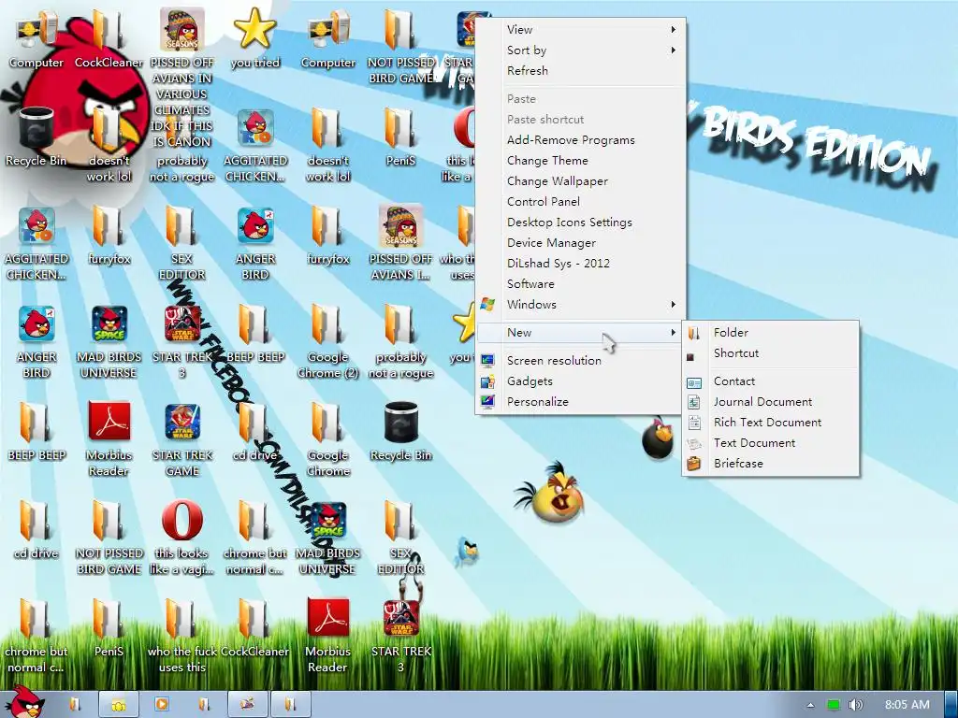958x718 pixels.
Task: Open the Google Chrome (2) folder
Action: pos(328,340)
